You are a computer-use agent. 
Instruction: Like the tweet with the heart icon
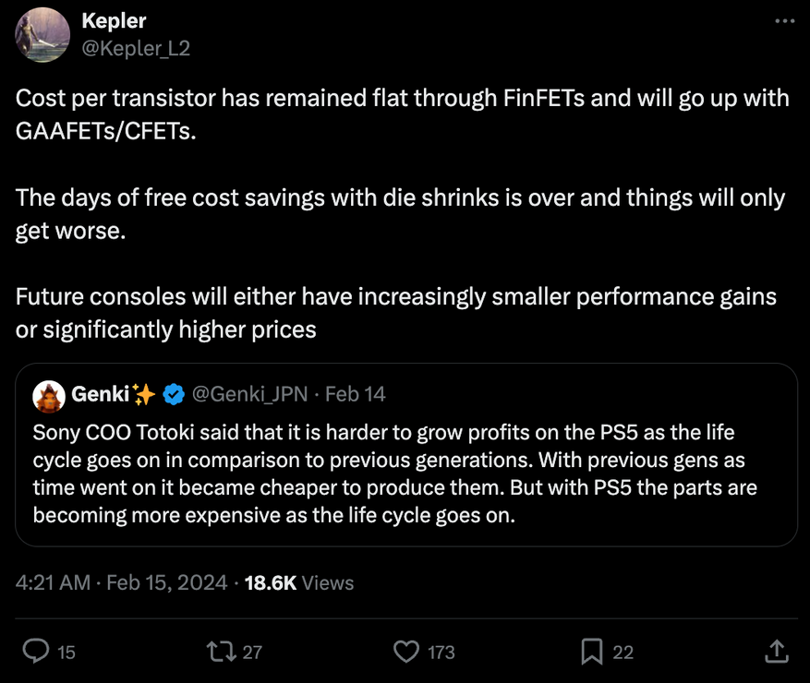pos(406,652)
